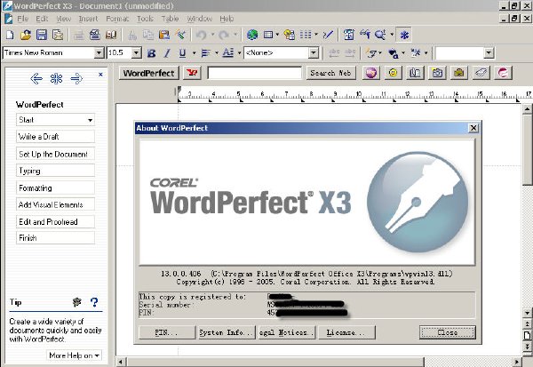
Task: Save the document with the floppy disk icon
Action: (x=42, y=35)
